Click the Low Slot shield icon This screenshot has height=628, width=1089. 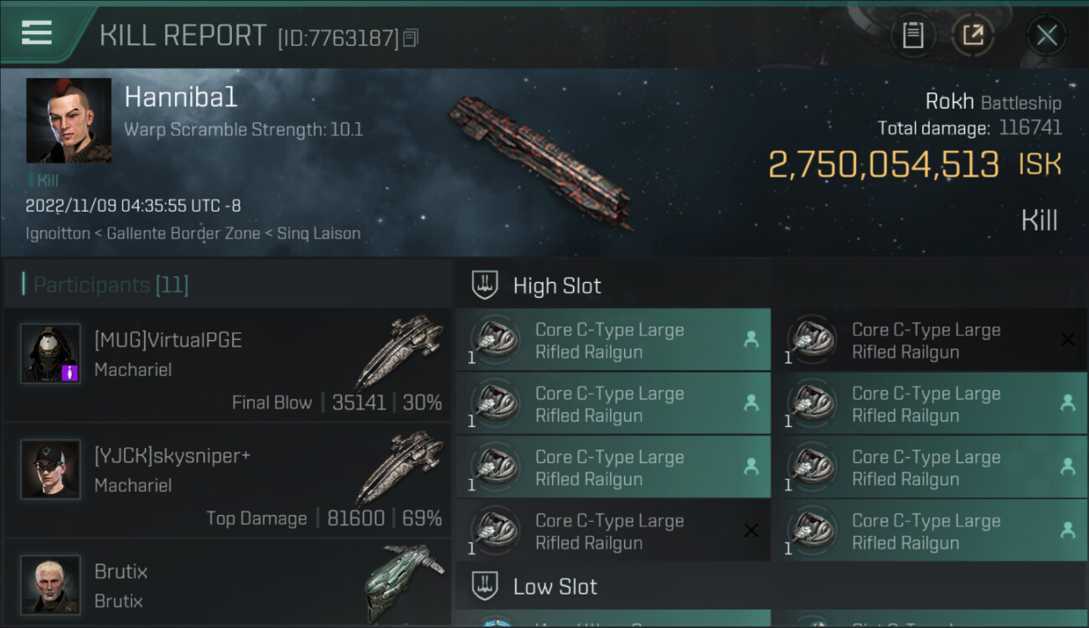click(x=485, y=586)
